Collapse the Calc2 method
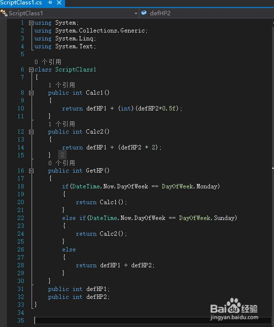Viewport: 274px width, 327px height. click(31, 132)
